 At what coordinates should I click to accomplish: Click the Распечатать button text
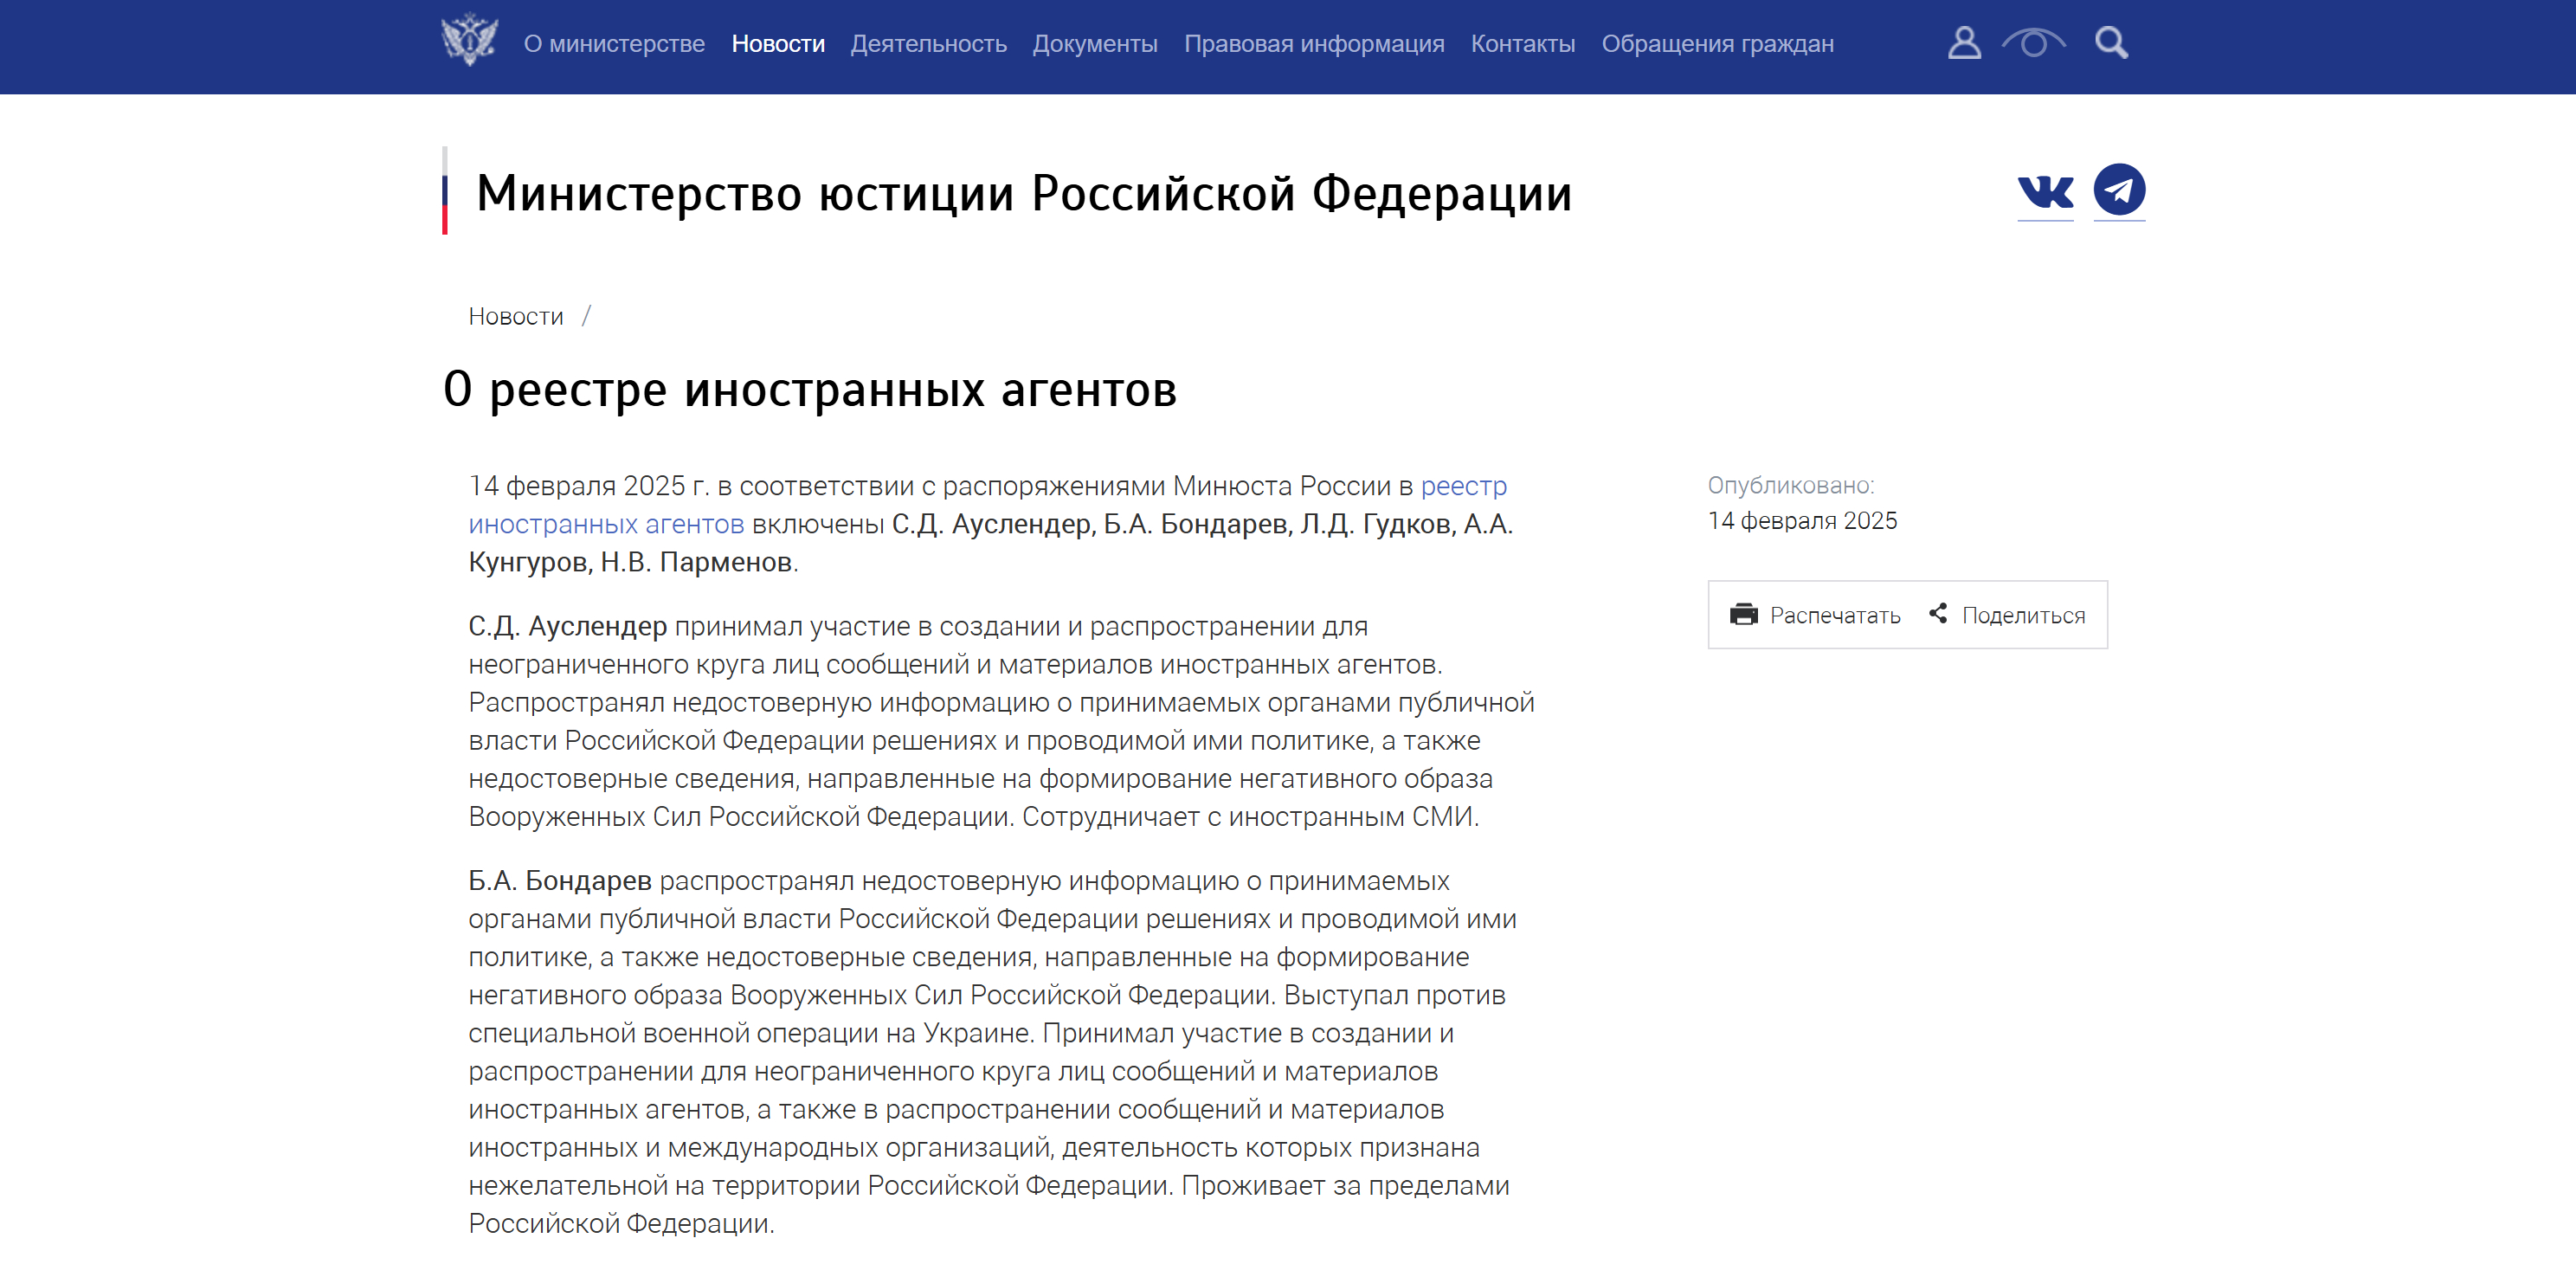[x=1835, y=616]
